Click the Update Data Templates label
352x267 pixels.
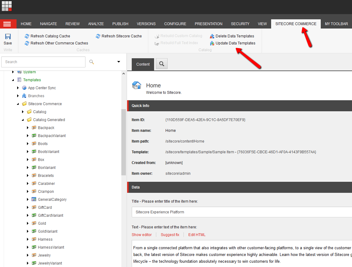pyautogui.click(x=236, y=43)
